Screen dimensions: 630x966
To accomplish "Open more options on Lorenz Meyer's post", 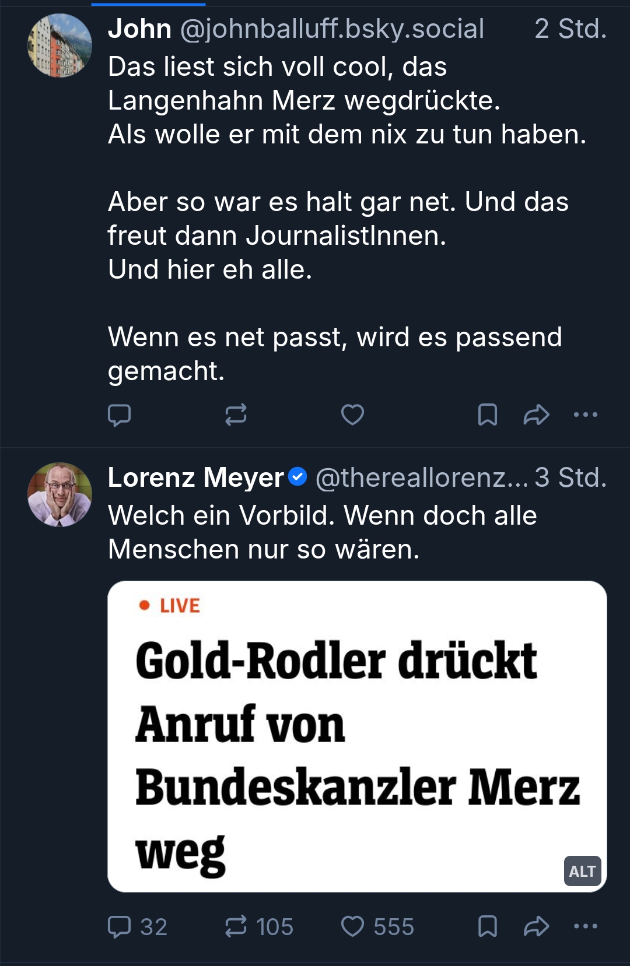I will coord(586,926).
